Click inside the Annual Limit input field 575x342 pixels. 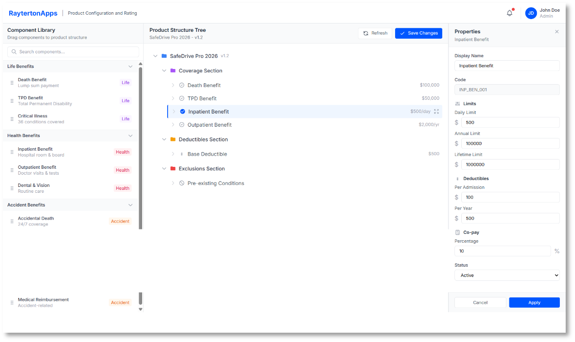(x=510, y=143)
